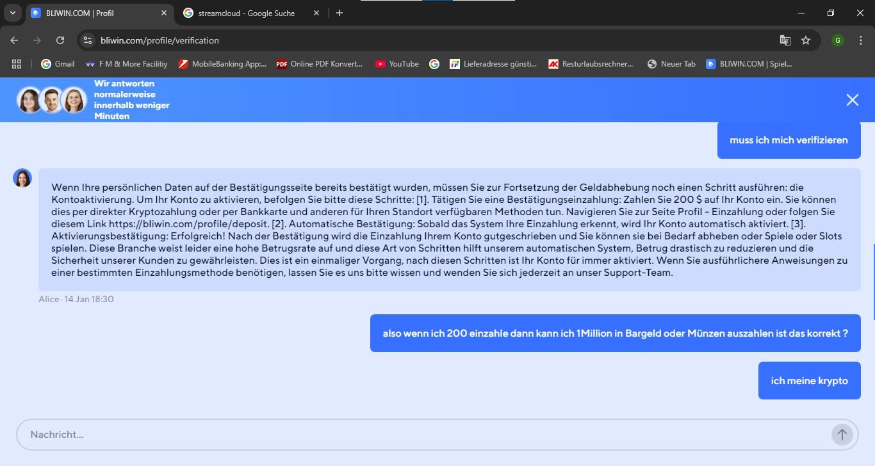875x466 pixels.
Task: Type in the Nachricht message field
Action: [x=423, y=435]
